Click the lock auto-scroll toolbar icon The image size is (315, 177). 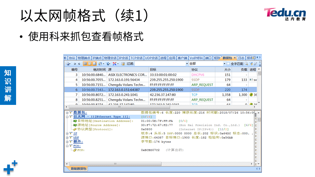tap(123, 64)
